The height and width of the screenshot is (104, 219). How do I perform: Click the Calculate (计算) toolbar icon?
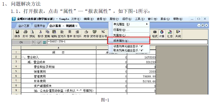pyautogui.click(x=161, y=34)
